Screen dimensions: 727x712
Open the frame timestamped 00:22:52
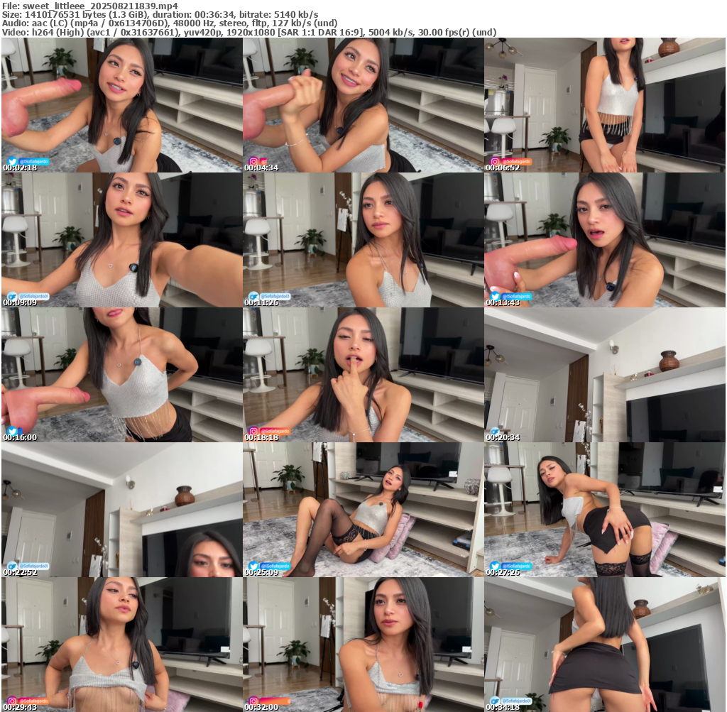point(121,509)
